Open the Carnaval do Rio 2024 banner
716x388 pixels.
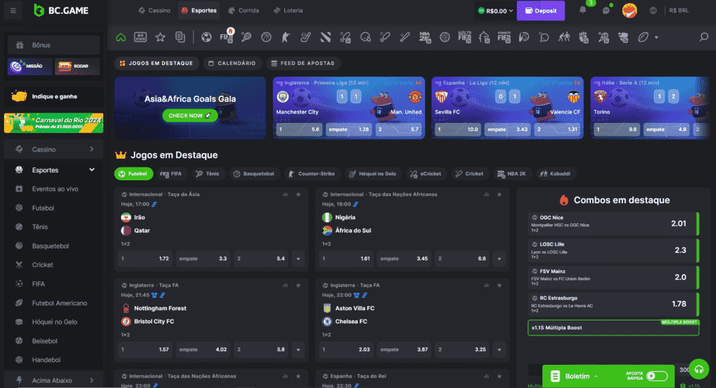[x=54, y=123]
